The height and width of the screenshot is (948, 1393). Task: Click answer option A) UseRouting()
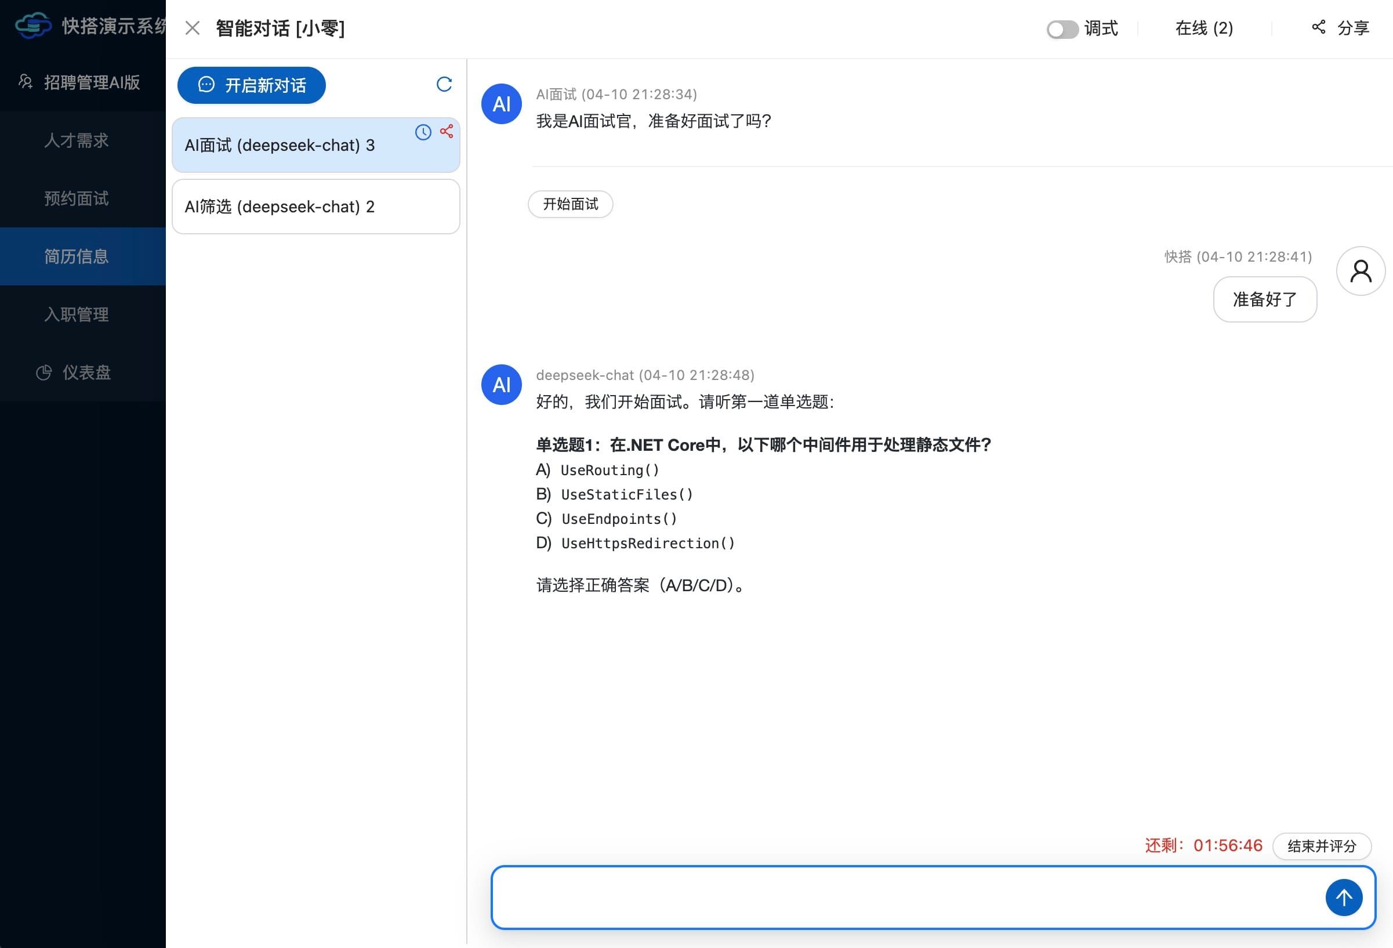pyautogui.click(x=597, y=470)
